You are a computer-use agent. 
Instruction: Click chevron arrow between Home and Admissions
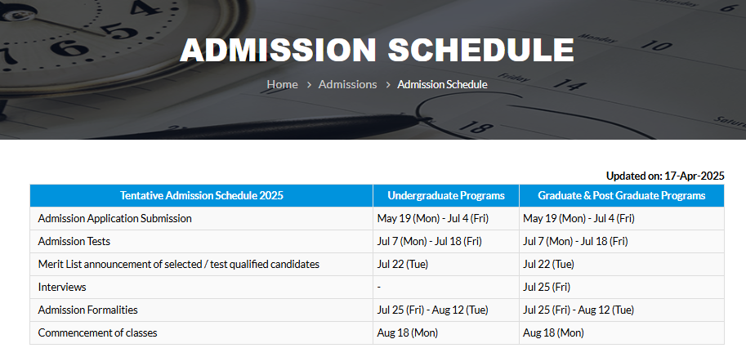[309, 85]
